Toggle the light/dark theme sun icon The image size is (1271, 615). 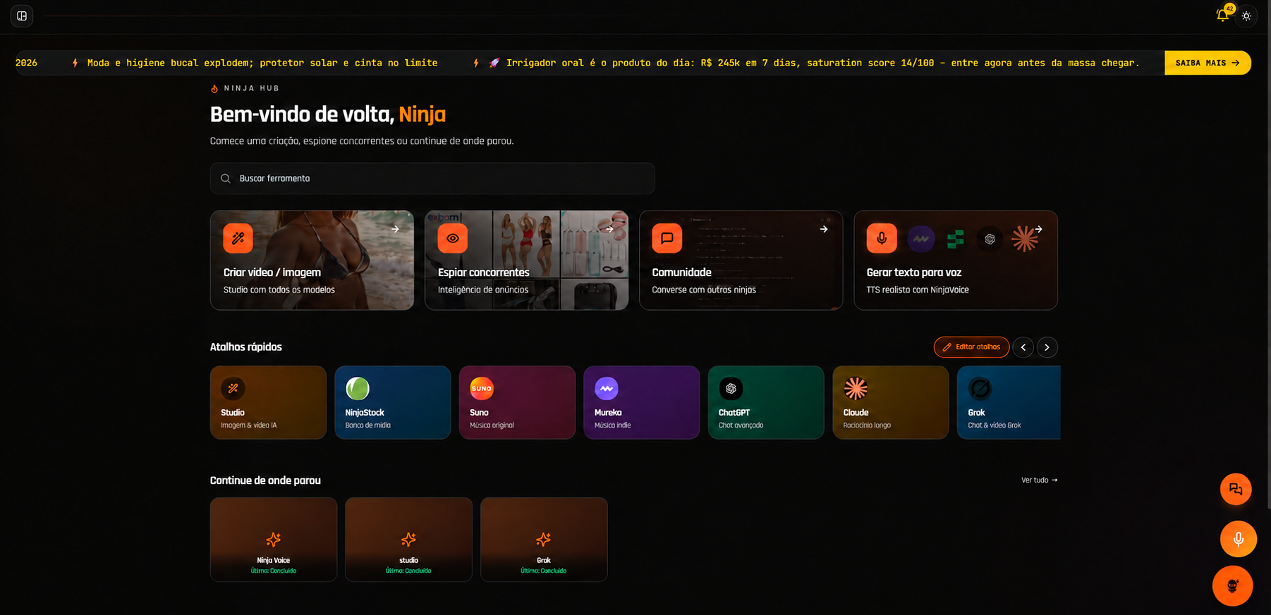pyautogui.click(x=1246, y=15)
